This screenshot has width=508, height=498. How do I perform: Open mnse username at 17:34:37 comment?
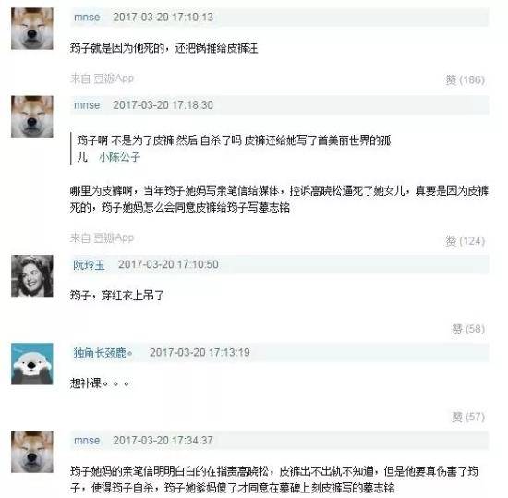pyautogui.click(x=87, y=441)
